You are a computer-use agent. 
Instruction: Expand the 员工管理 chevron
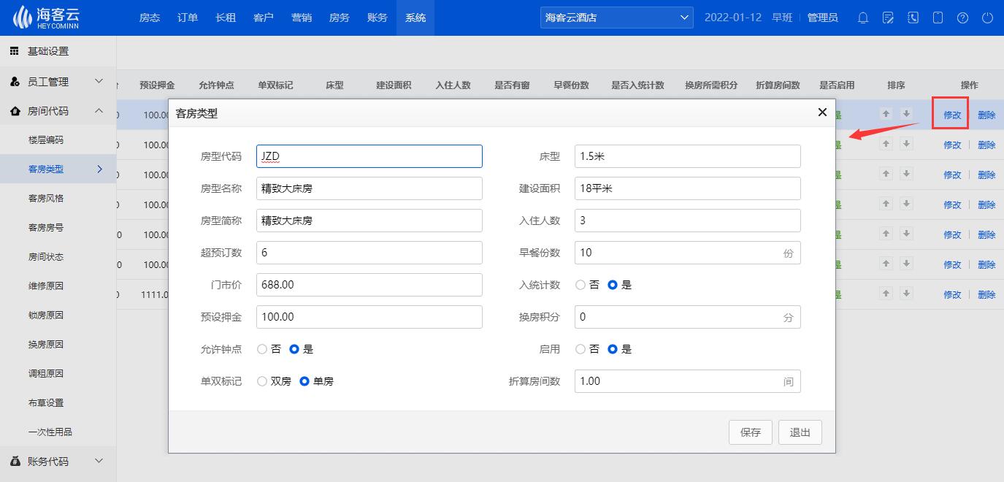click(99, 82)
